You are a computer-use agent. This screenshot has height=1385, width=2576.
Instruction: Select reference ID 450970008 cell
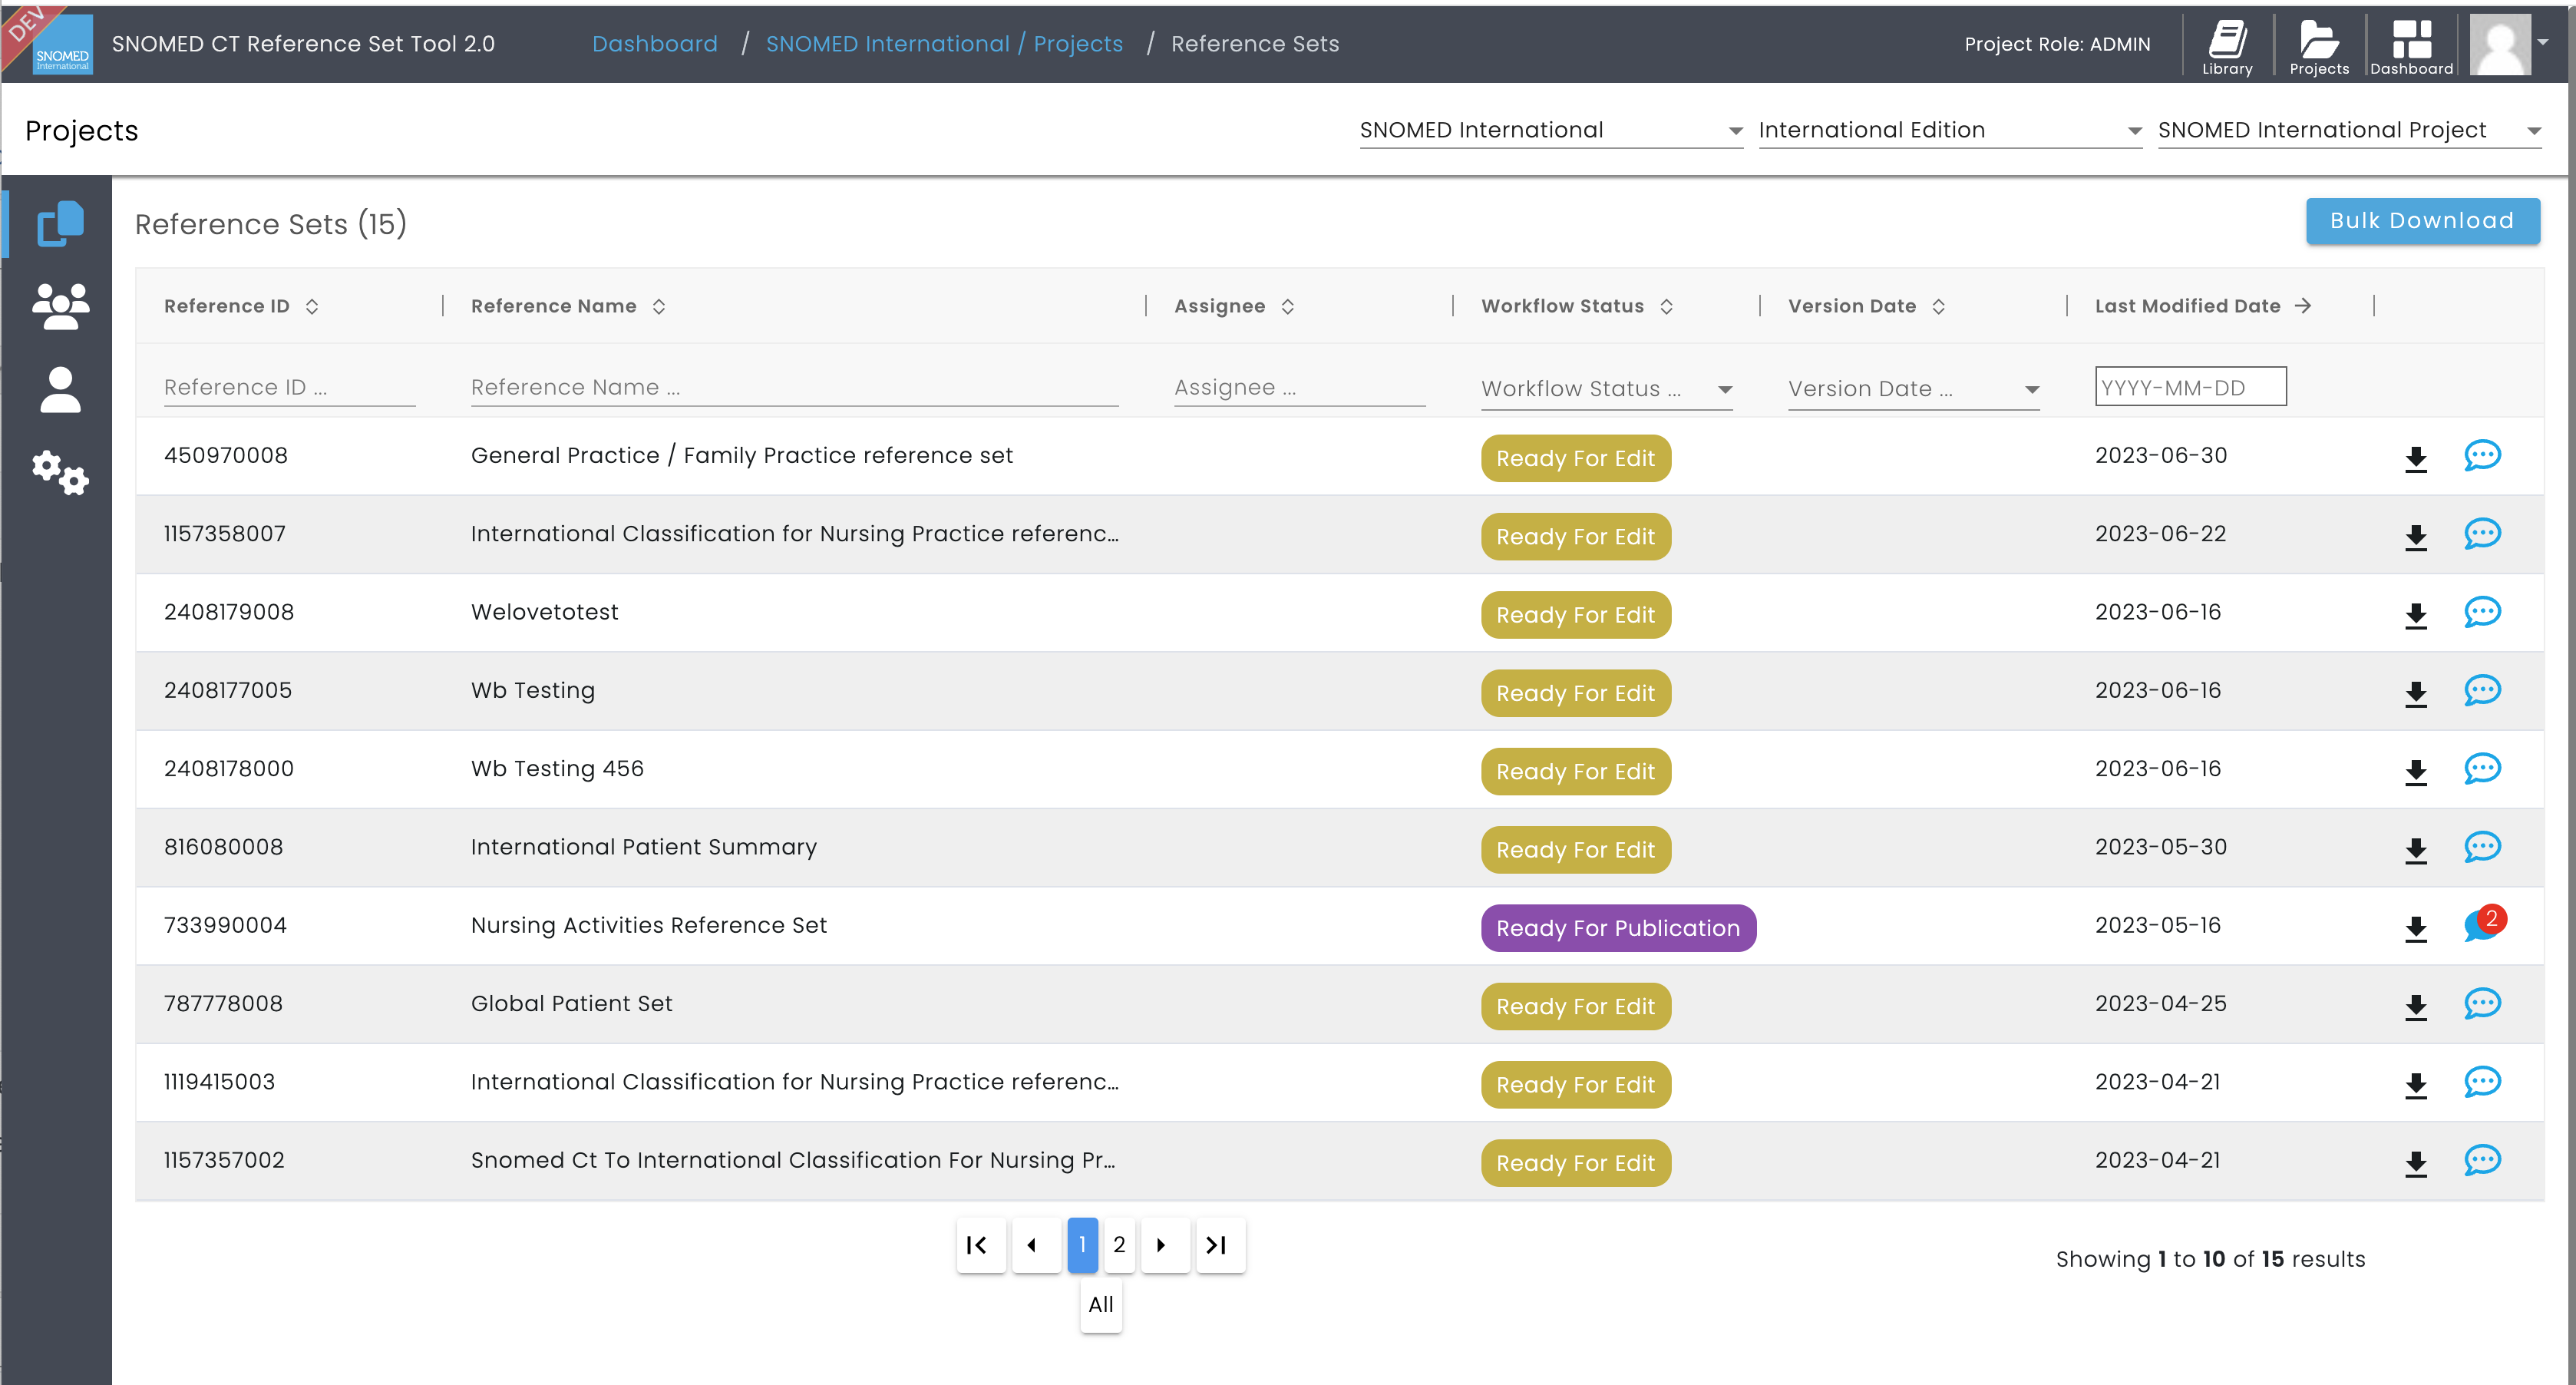coord(226,456)
